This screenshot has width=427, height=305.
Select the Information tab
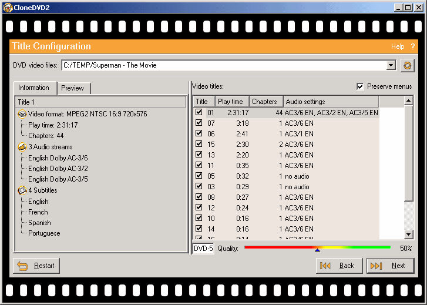tap(34, 88)
